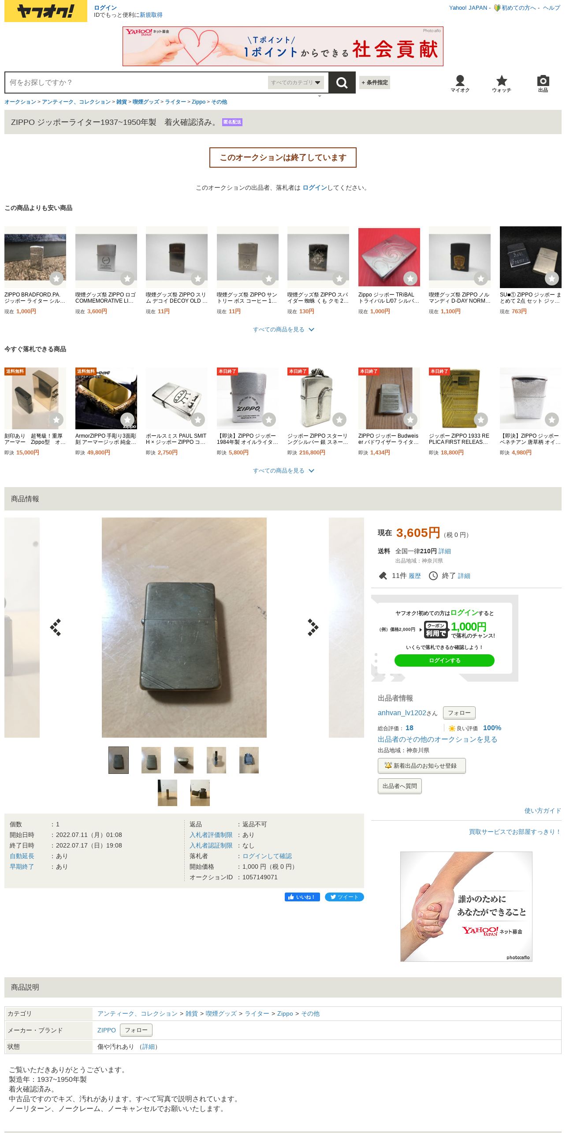This screenshot has width=566, height=1133.
Task: Open the Zippo breadcrumb category
Action: (x=198, y=102)
